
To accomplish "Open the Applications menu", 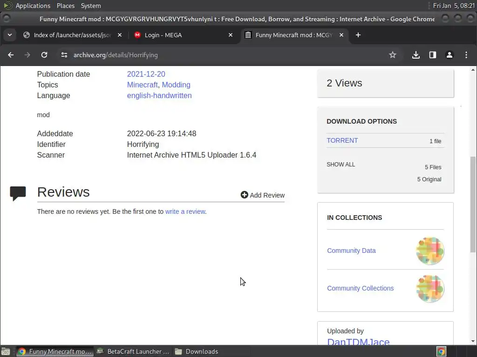I will [x=33, y=6].
